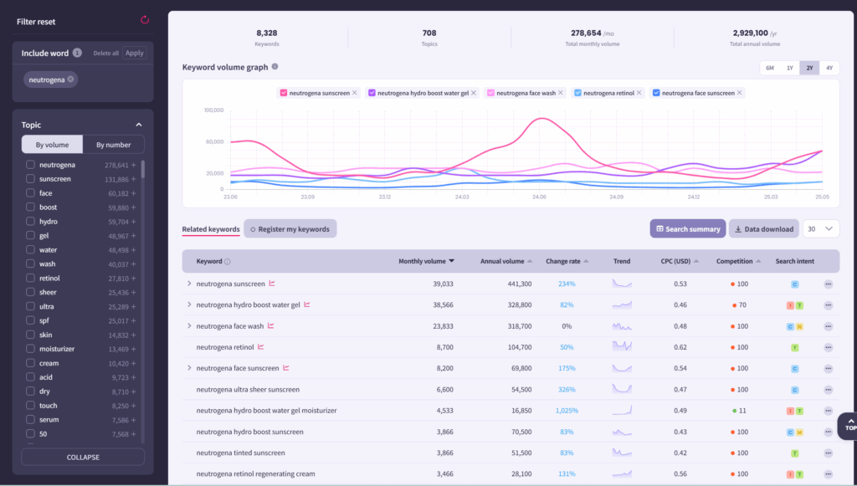Screen dimensions: 857x486
Task: Remove the neutrogena include-word chip
Action: click(x=71, y=79)
